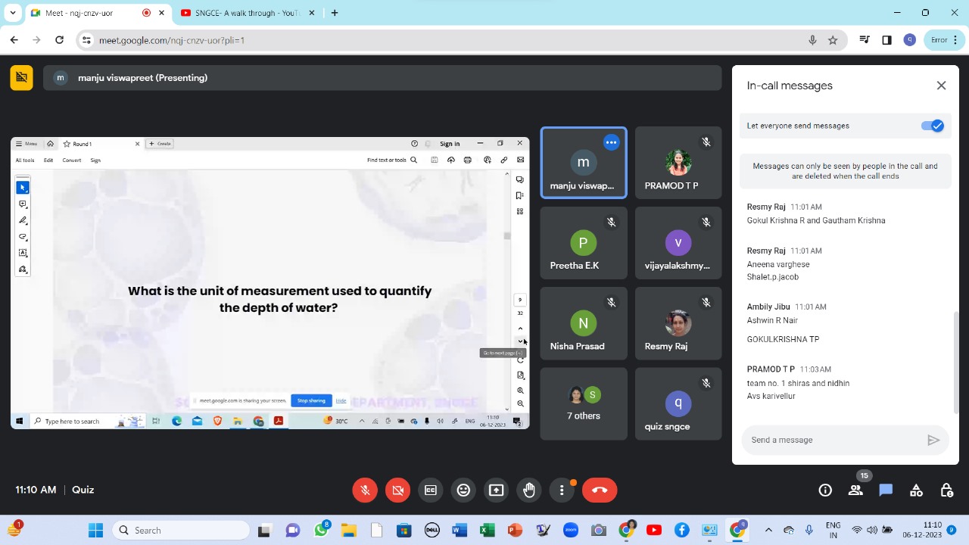
Task: Select the PRAMOD T P participant tile
Action: tap(678, 163)
